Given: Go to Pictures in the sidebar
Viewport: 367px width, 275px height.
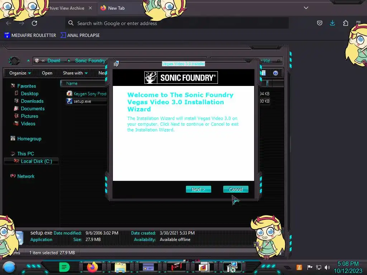Looking at the screenshot, I should (x=29, y=116).
